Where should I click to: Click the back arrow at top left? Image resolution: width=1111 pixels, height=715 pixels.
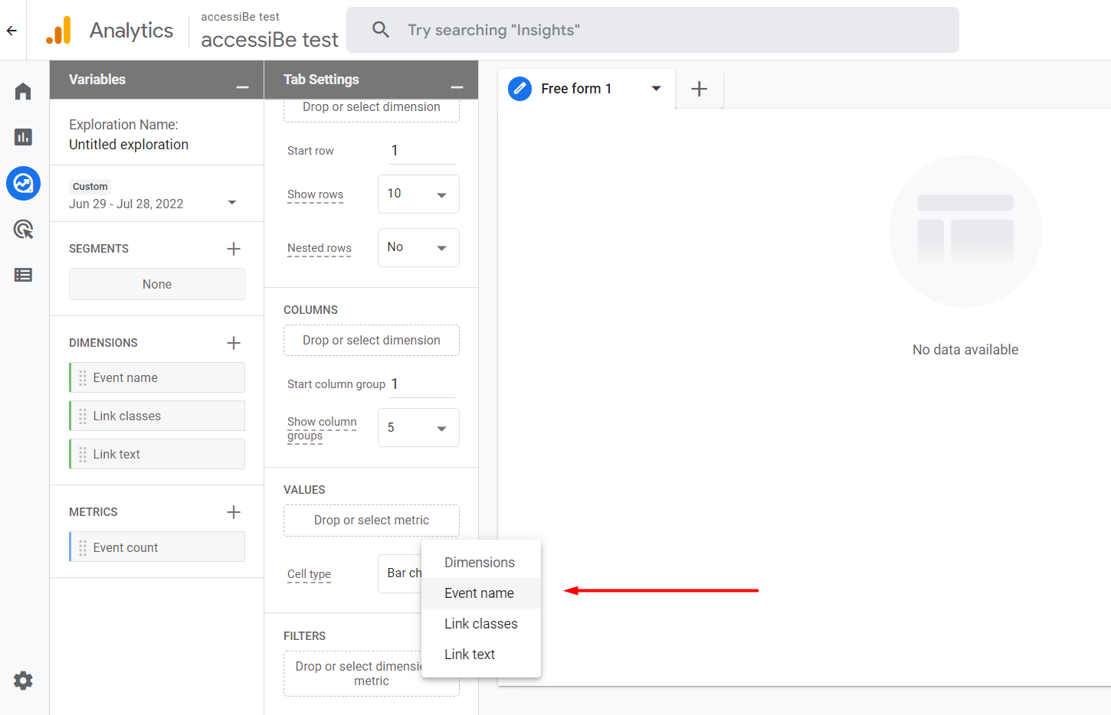pyautogui.click(x=11, y=31)
